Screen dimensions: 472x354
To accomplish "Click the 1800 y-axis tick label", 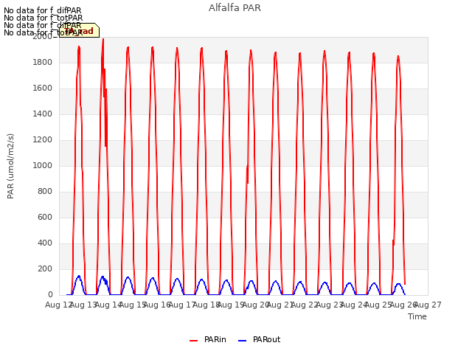I will (43, 62).
